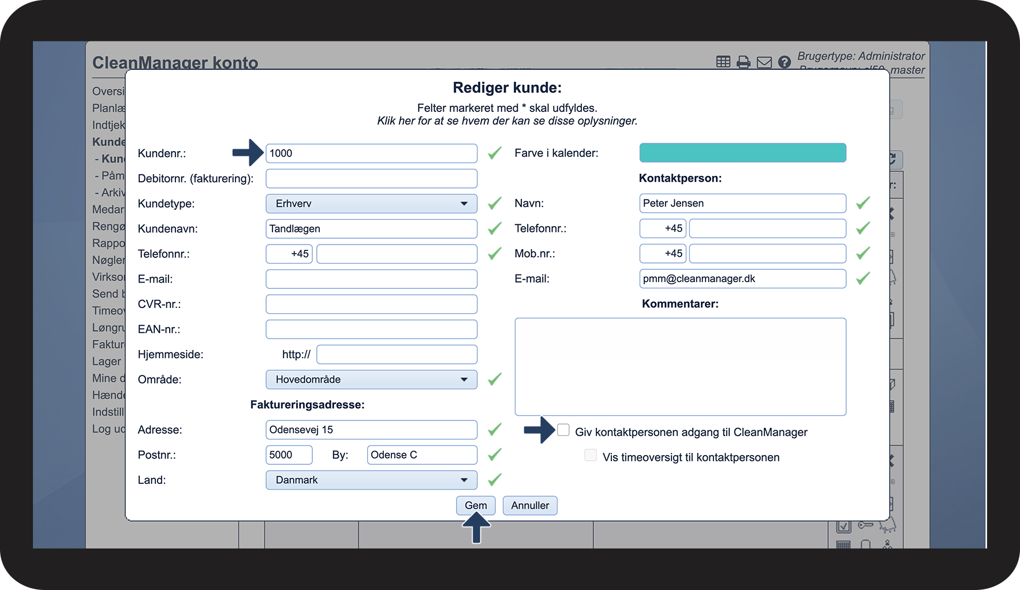Image resolution: width=1020 pixels, height=590 pixels.
Task: Click contact person Navn field
Action: click(742, 203)
